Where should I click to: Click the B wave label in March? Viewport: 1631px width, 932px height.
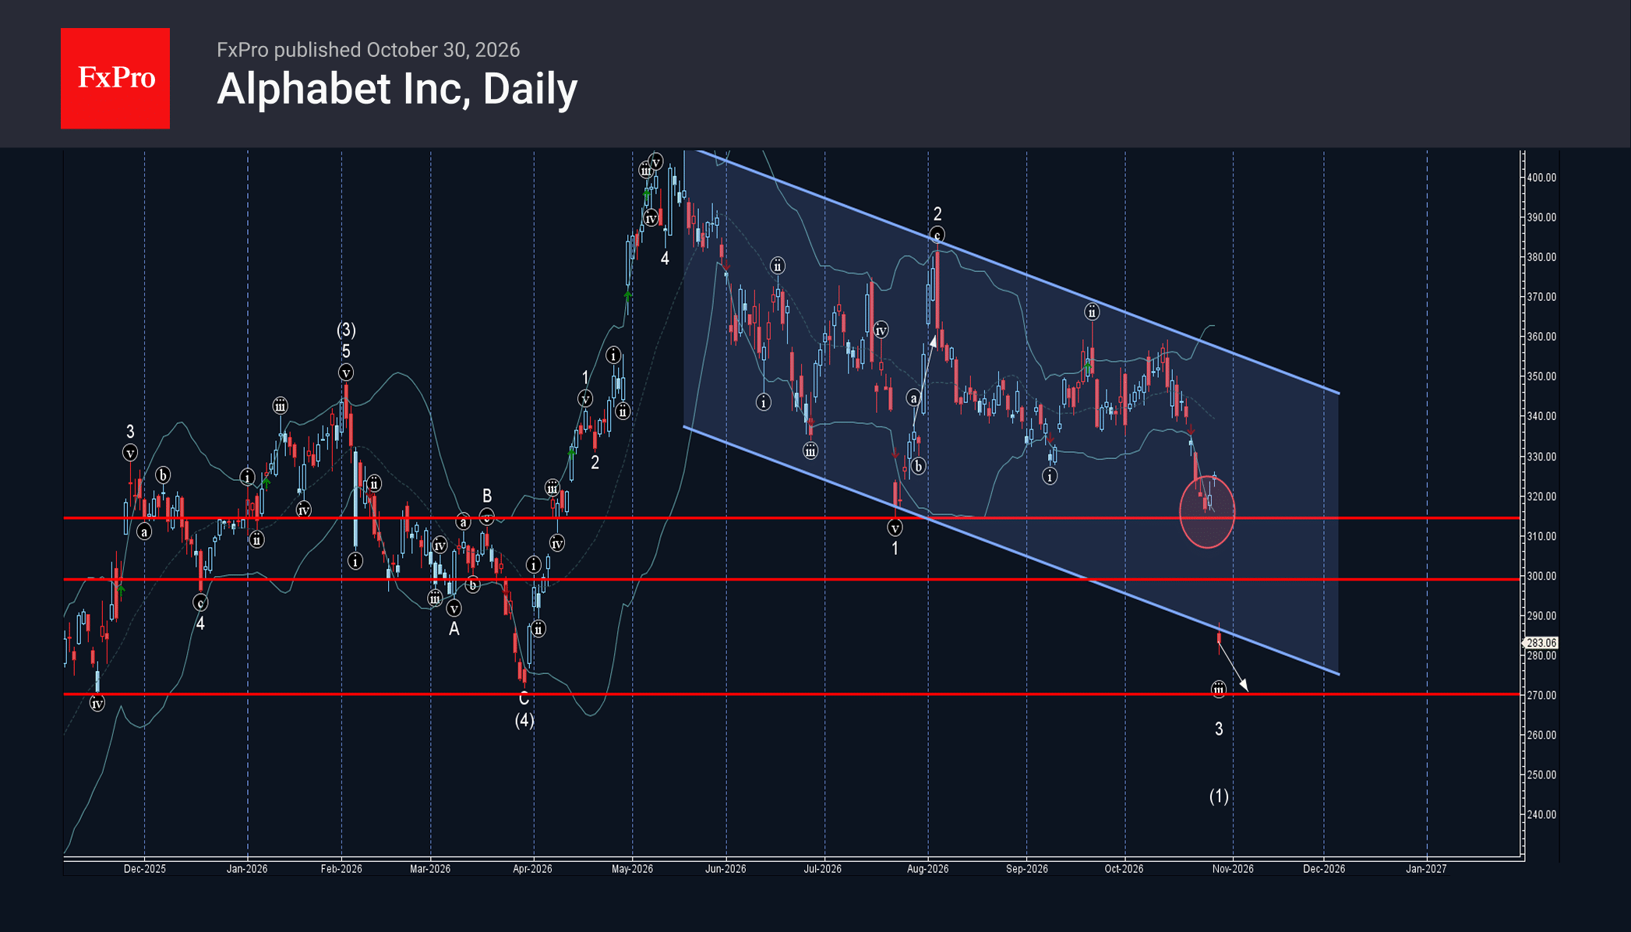[x=487, y=496]
